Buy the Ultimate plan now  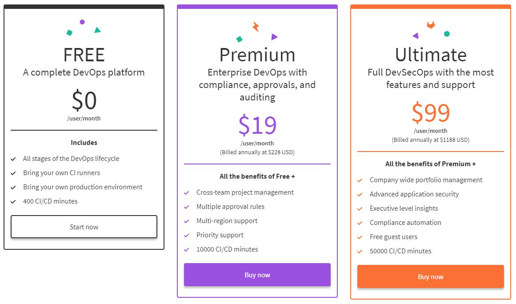(x=431, y=277)
